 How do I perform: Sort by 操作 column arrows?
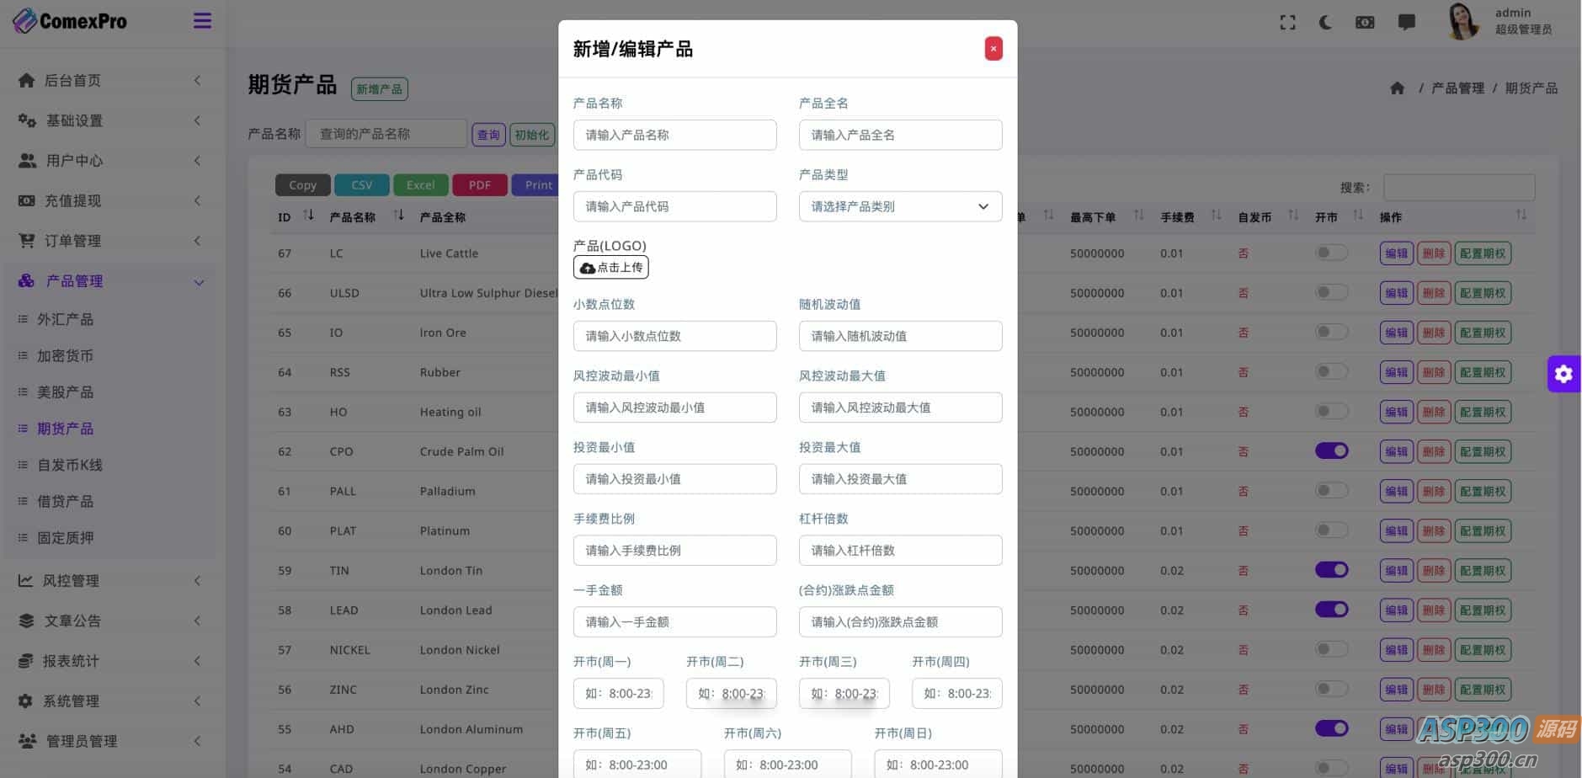coord(1521,216)
